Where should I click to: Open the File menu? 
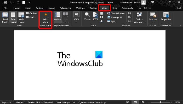[x=5, y=8]
